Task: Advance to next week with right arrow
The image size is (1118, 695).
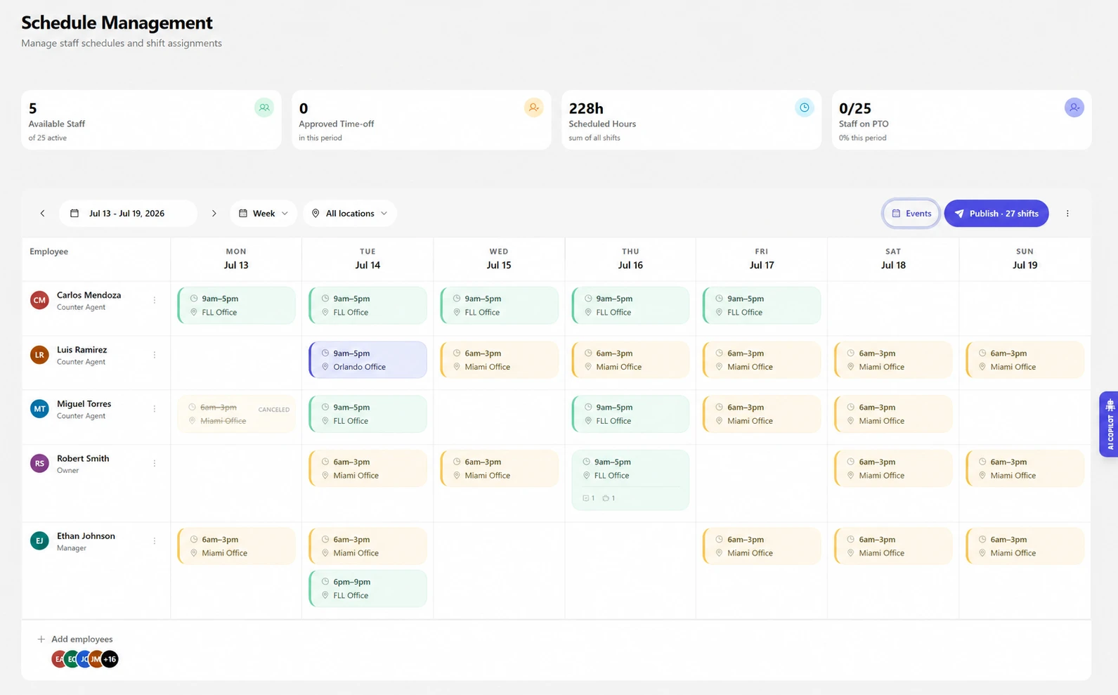Action: coord(214,214)
